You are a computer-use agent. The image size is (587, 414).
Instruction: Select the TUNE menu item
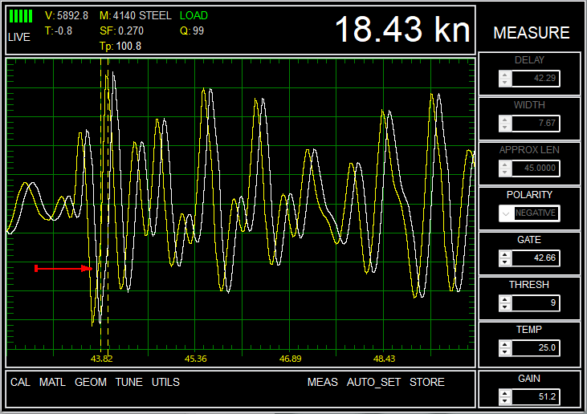128,382
